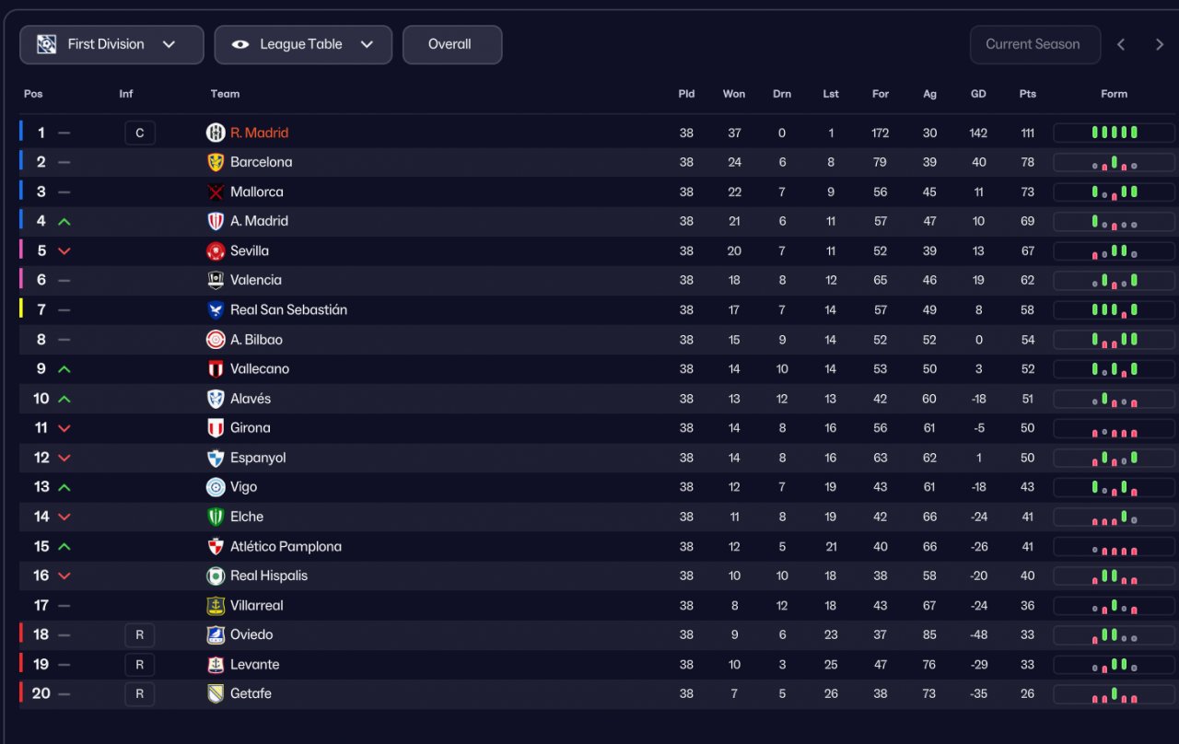The width and height of the screenshot is (1179, 744).
Task: Expand the League Table view dropdown
Action: click(303, 44)
